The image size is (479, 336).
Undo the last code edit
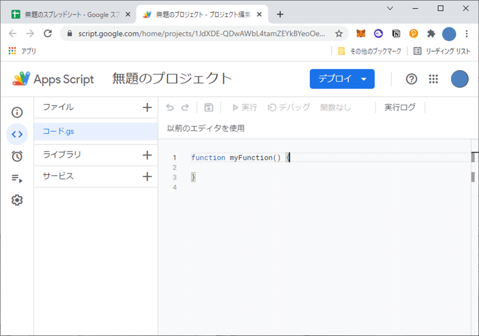coord(170,107)
